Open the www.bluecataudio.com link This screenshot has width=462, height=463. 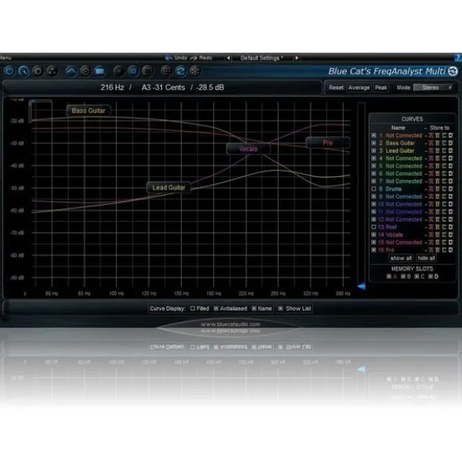(x=230, y=324)
